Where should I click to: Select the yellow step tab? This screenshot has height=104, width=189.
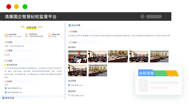point(172,73)
